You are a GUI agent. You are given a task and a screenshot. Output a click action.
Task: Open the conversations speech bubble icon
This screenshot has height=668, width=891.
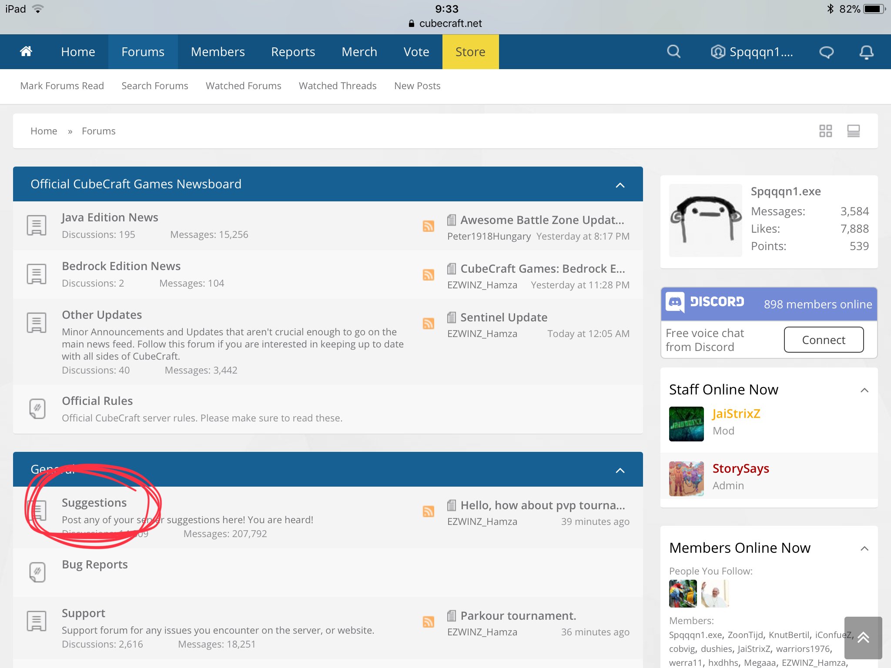coord(826,52)
